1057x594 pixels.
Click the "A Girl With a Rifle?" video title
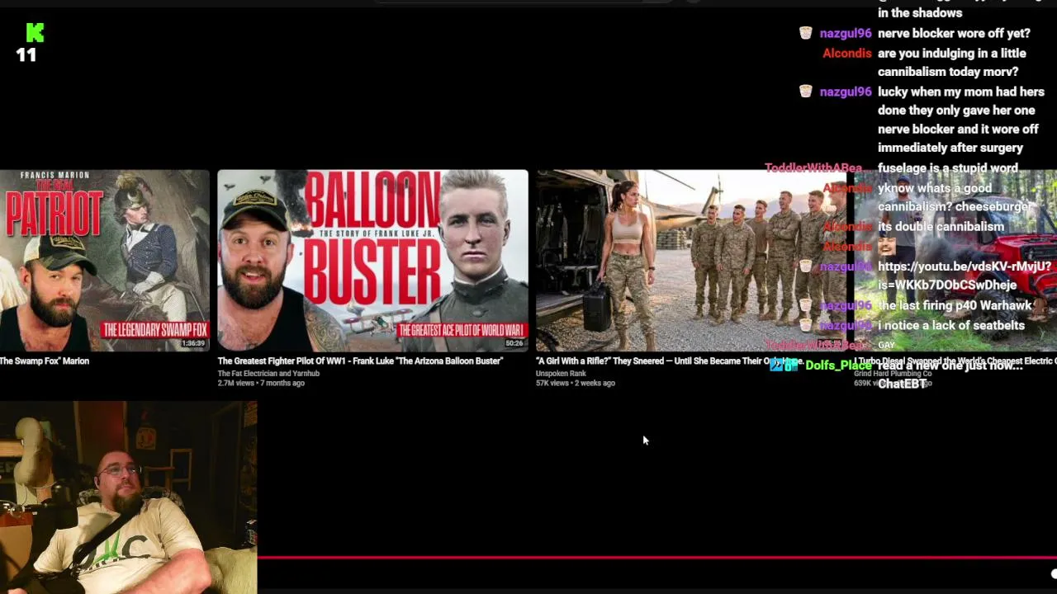tap(669, 361)
